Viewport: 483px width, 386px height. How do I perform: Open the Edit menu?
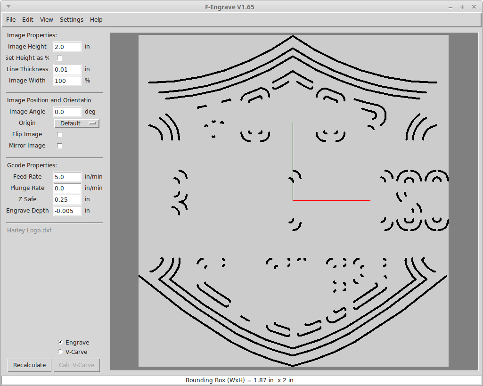click(28, 19)
